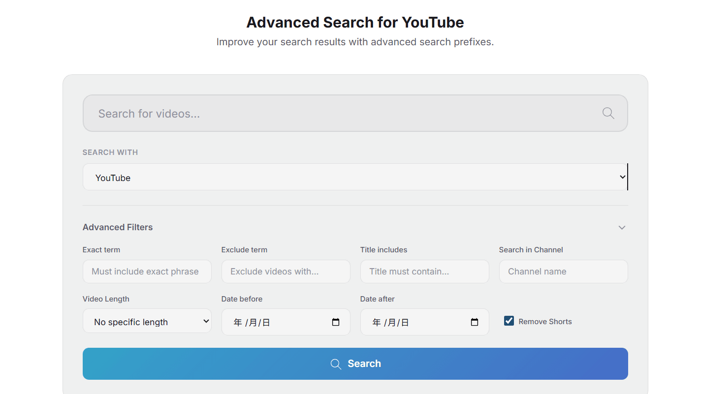Click the Remove Shorts label text

[545, 322]
